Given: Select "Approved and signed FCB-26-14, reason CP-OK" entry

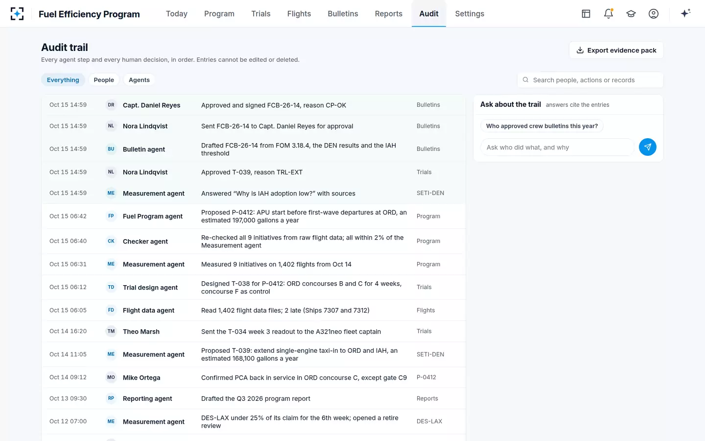Looking at the screenshot, I should coord(254,105).
